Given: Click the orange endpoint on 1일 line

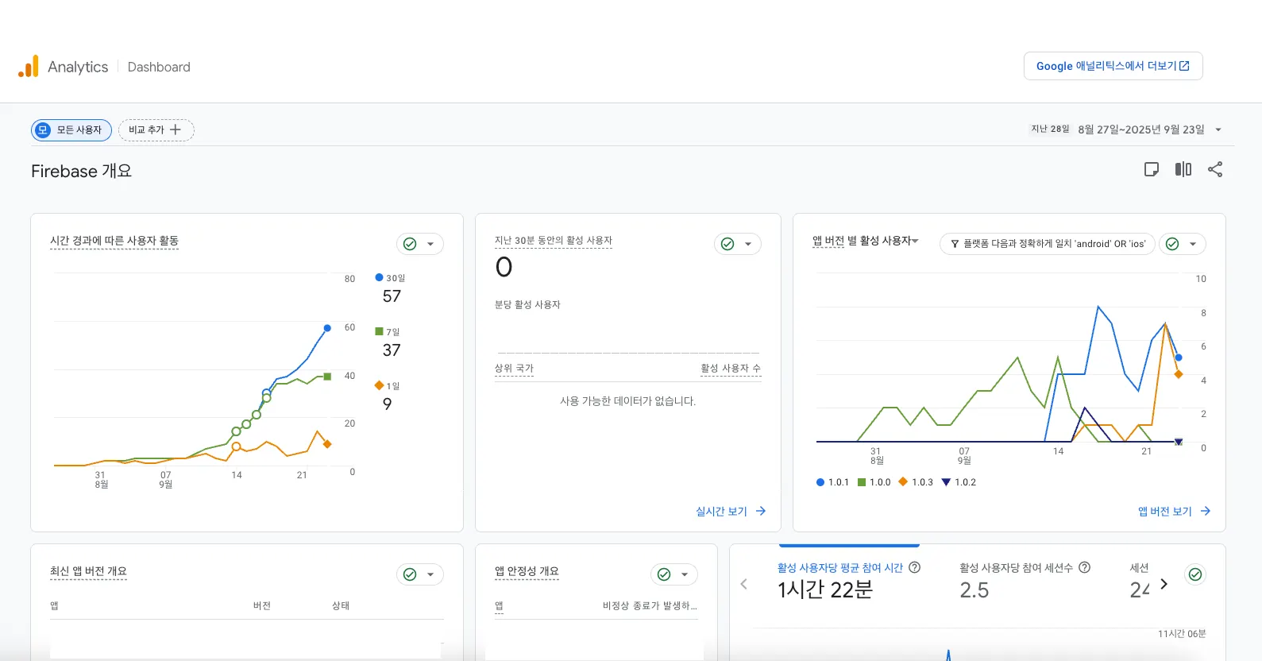Looking at the screenshot, I should [x=327, y=443].
